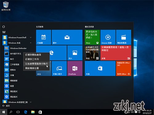This screenshot has width=154, height=115.
Task: Click the volume speaker tray icon
Action: pyautogui.click(x=132, y=112)
